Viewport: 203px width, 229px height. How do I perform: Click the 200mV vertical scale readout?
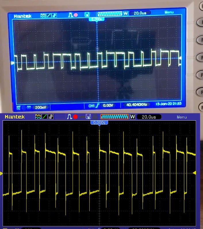coord(41,107)
